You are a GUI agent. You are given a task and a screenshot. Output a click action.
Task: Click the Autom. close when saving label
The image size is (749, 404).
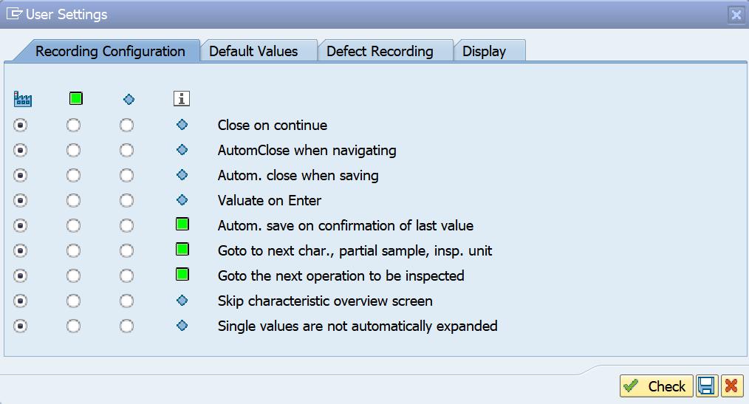click(x=298, y=175)
